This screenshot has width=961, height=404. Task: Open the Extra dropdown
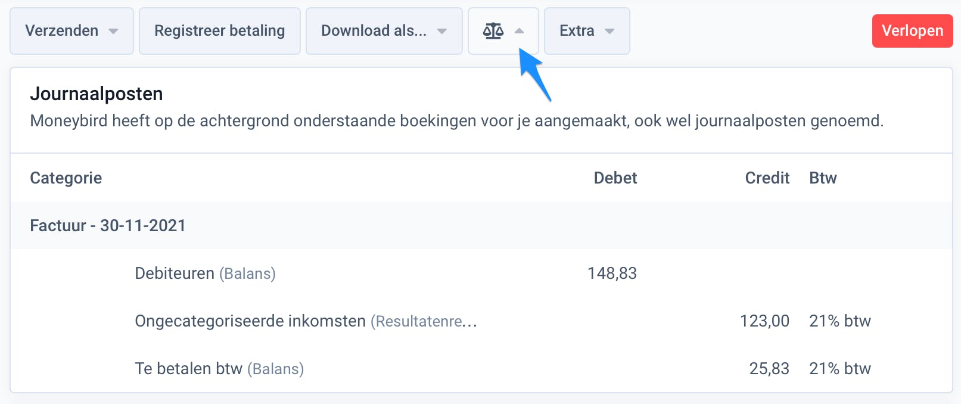[x=609, y=32]
